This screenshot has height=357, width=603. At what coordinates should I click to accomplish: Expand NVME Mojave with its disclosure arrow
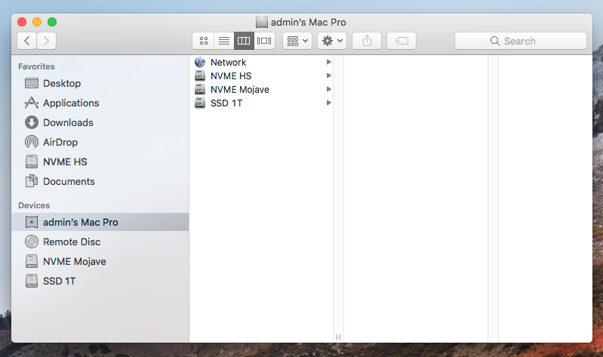(328, 89)
